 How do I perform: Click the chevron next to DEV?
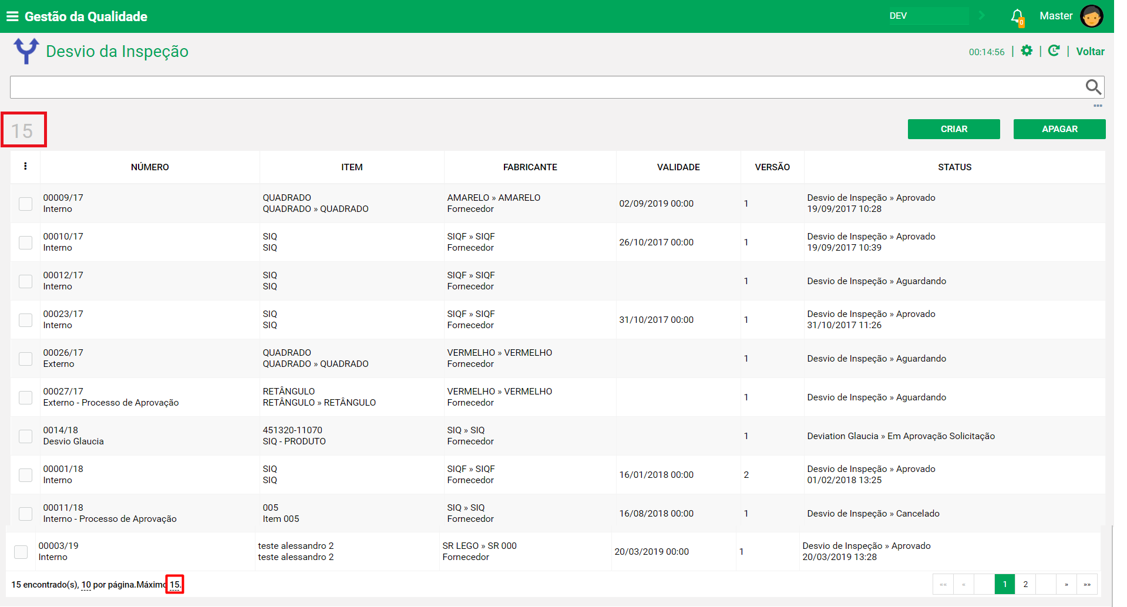click(x=981, y=16)
